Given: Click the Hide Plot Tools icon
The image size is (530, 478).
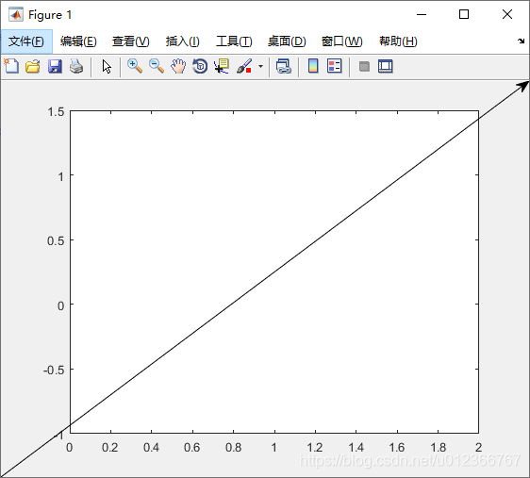Looking at the screenshot, I should pos(364,66).
